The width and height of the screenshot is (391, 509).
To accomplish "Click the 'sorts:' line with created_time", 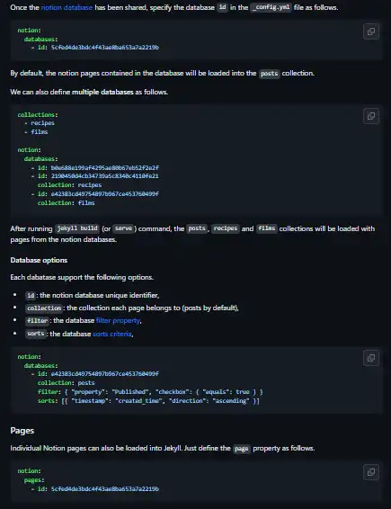I will [x=148, y=401].
